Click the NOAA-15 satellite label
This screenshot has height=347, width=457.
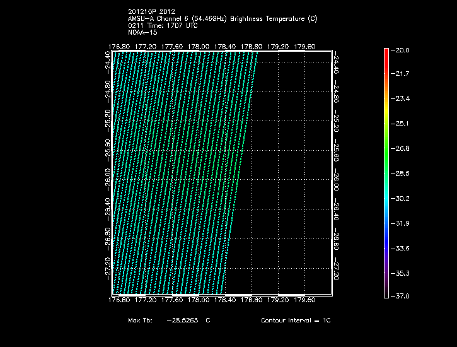coord(142,32)
